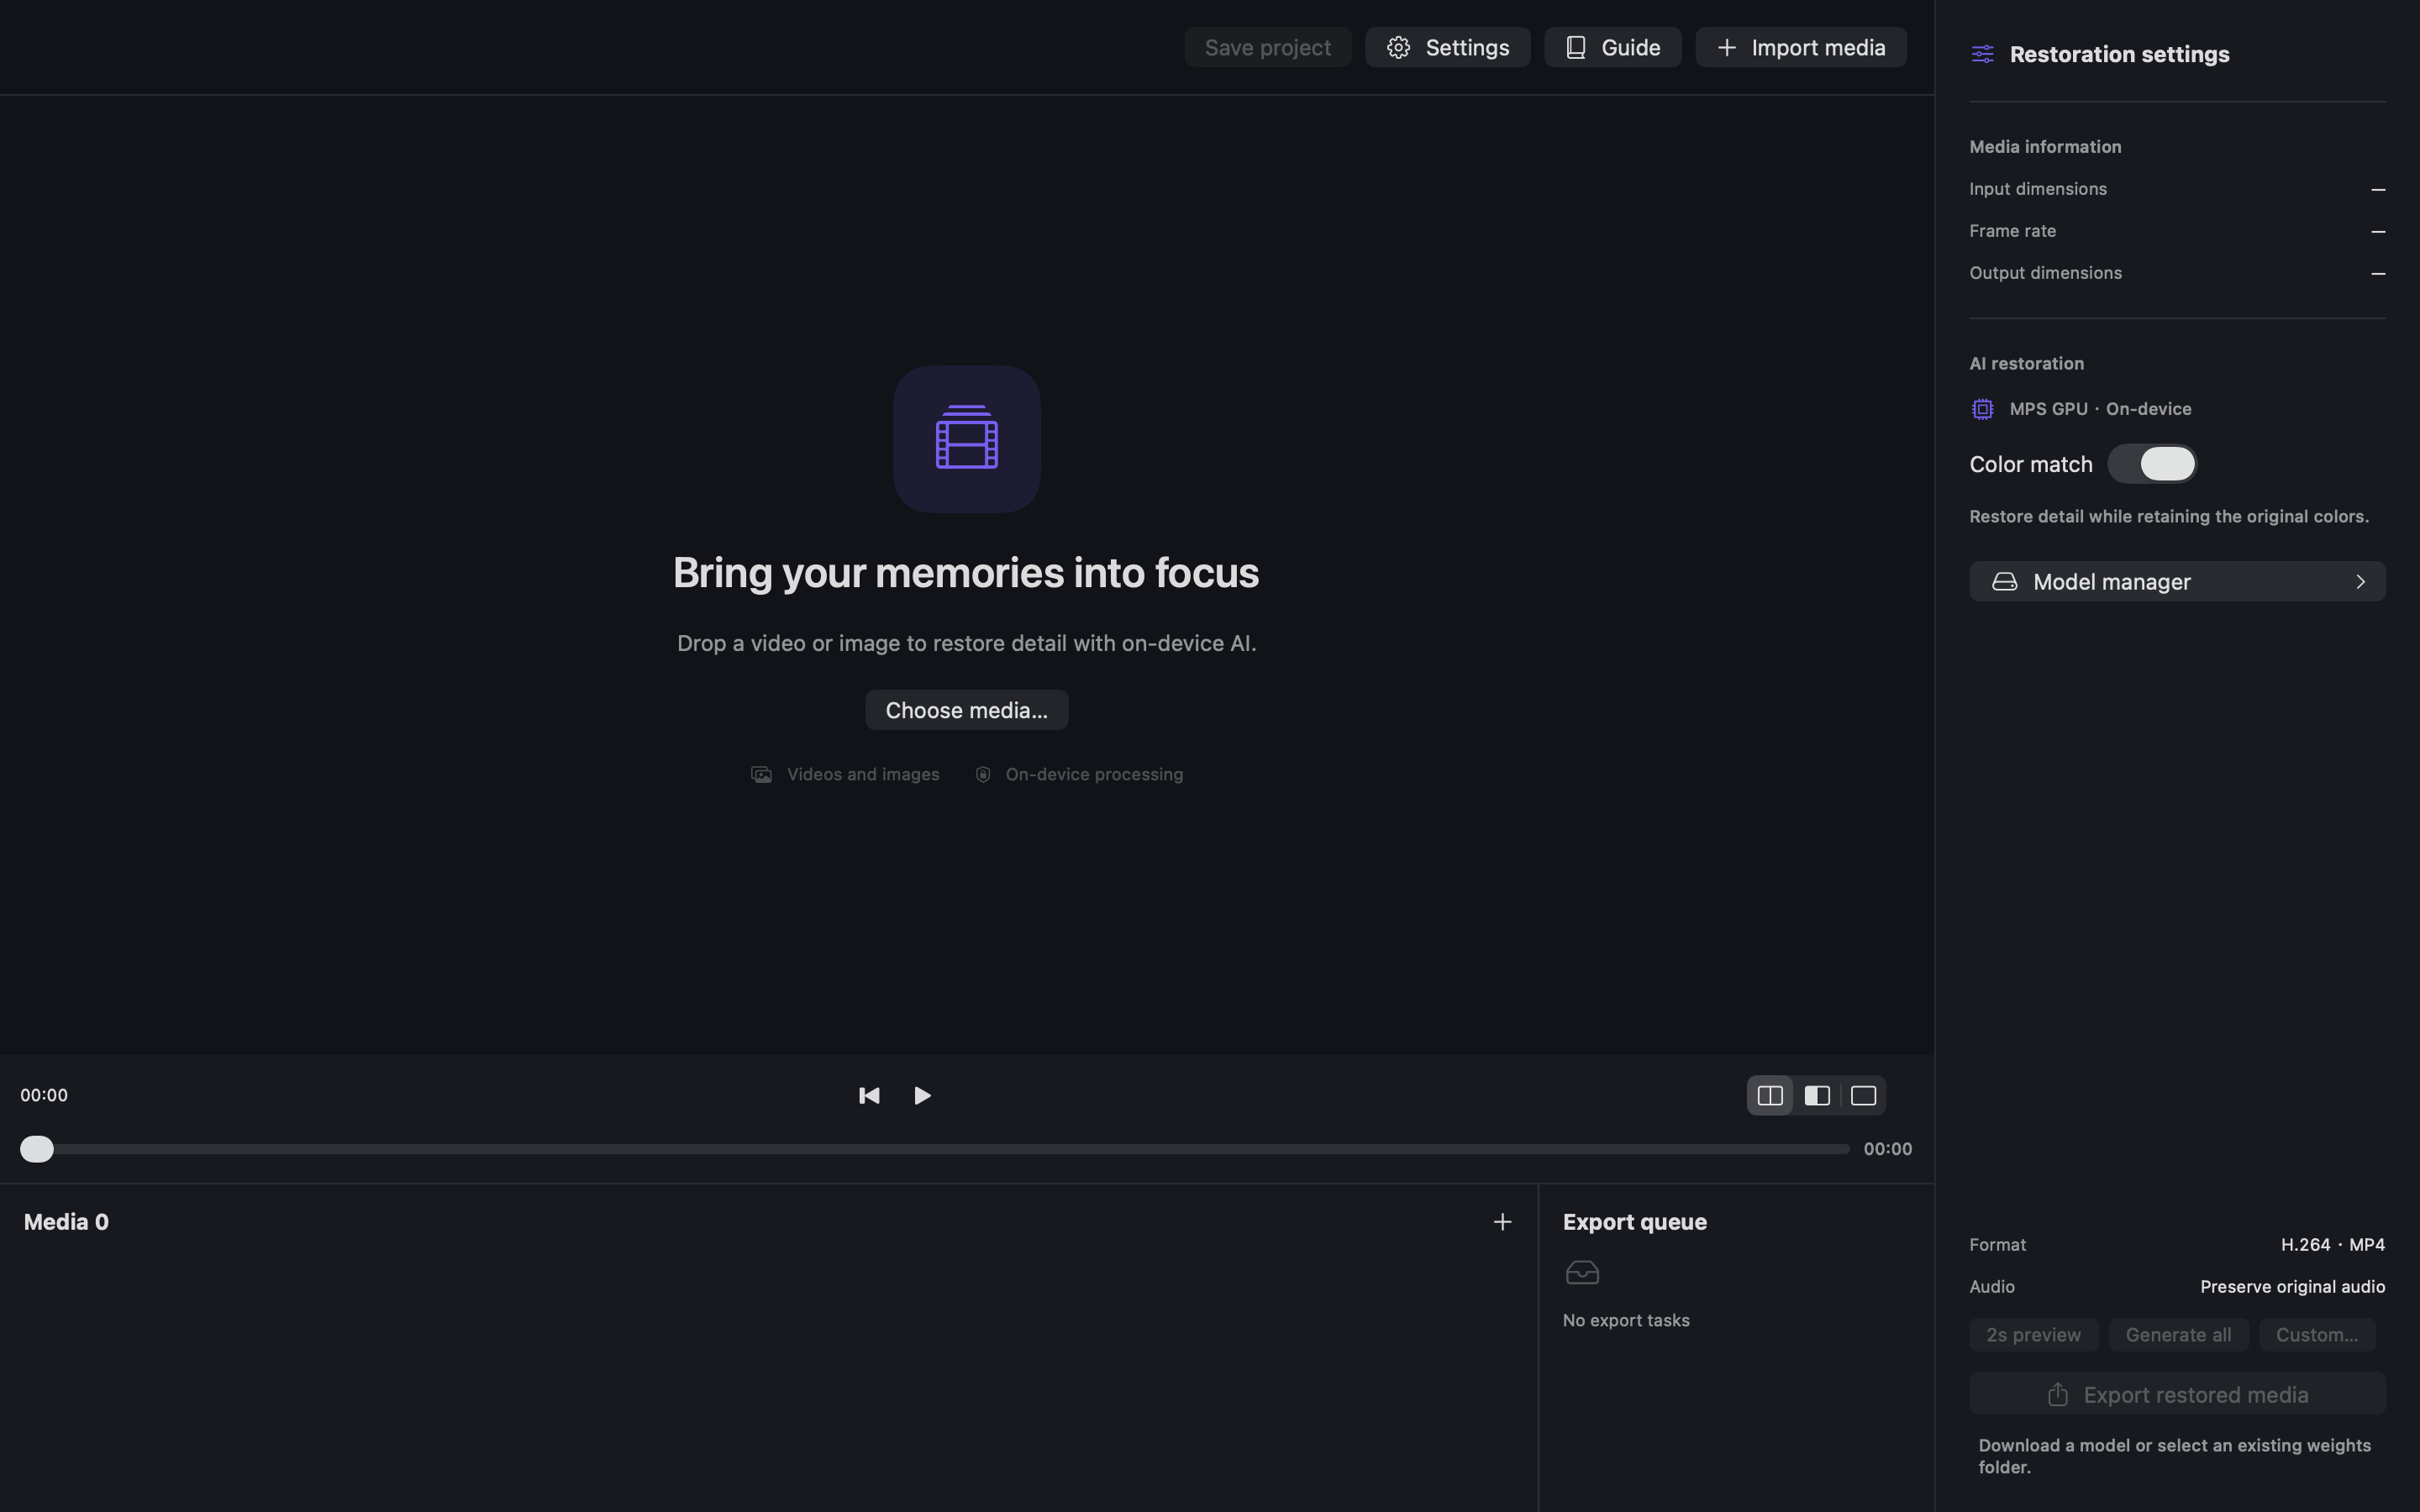Click the Media 0 heading
Viewport: 2420px width, 1512px height.
point(66,1222)
